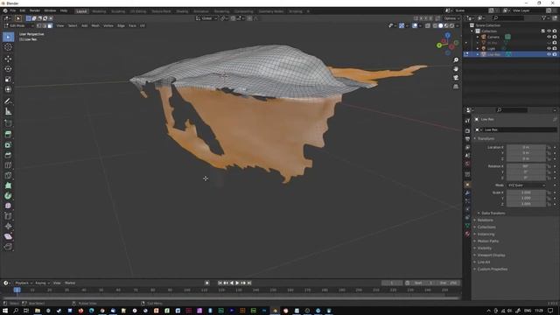The height and width of the screenshot is (315, 560).
Task: Click Scale X value field
Action: tap(526, 192)
